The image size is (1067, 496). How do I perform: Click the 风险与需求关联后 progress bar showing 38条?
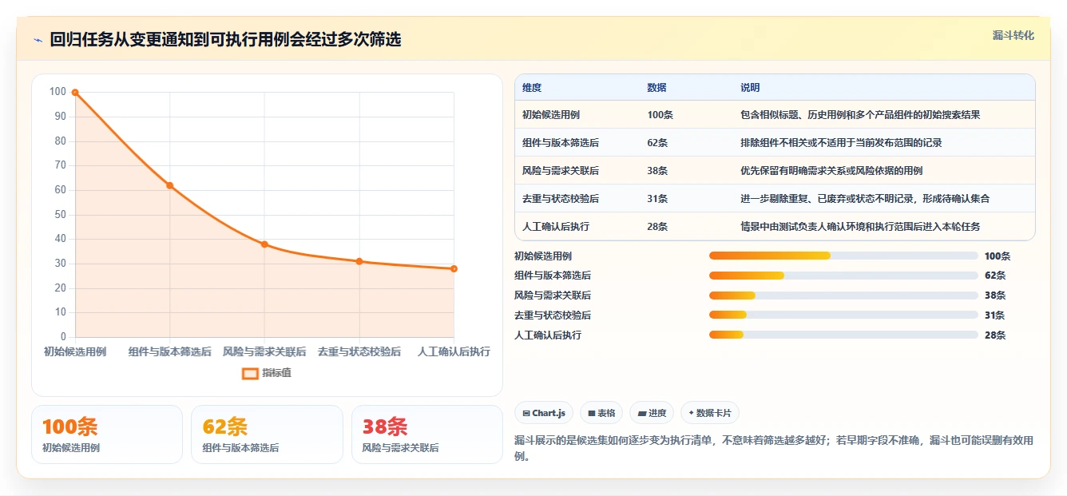click(843, 296)
